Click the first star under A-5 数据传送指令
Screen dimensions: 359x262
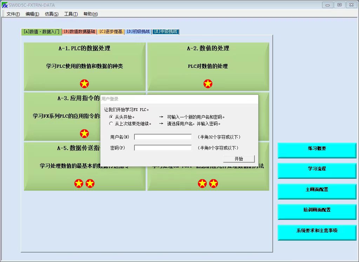79,183
